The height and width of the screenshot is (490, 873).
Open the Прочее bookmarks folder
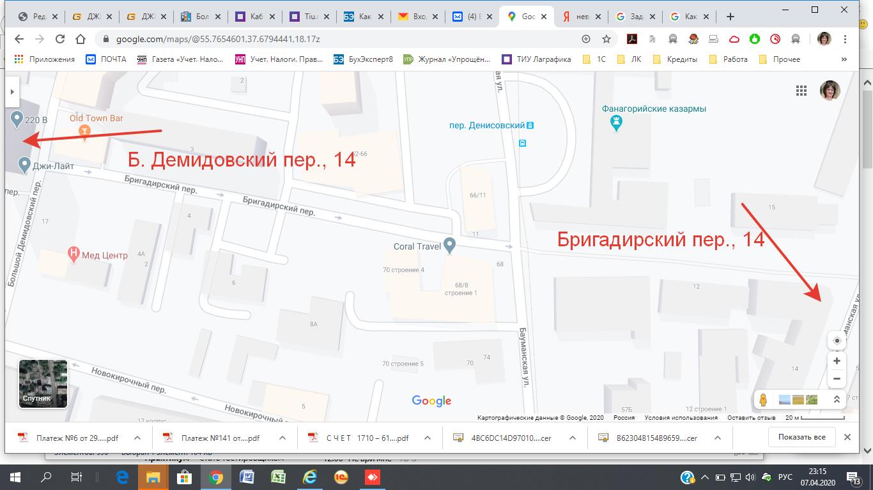click(x=779, y=59)
